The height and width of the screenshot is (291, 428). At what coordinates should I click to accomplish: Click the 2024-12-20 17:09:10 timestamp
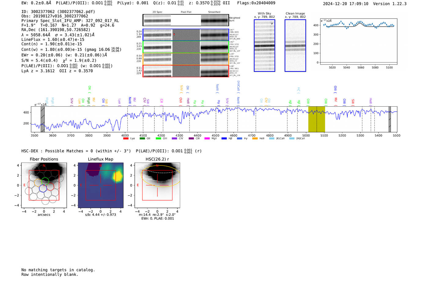coord(346,4)
